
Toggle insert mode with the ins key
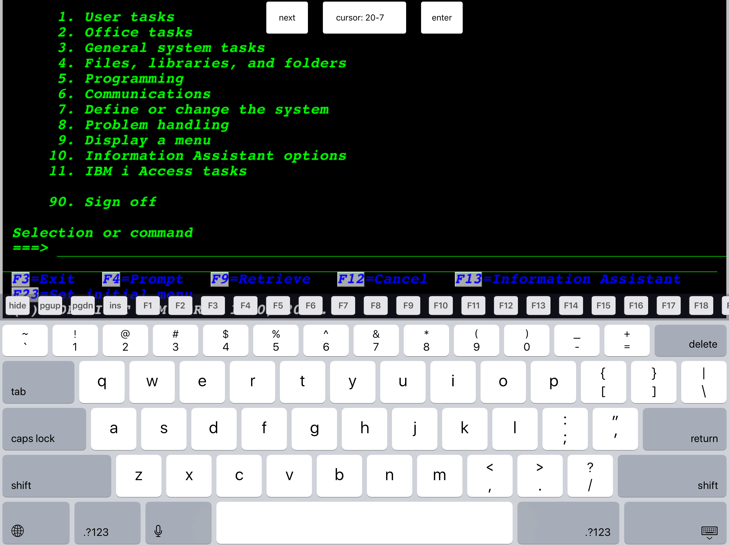click(x=115, y=305)
